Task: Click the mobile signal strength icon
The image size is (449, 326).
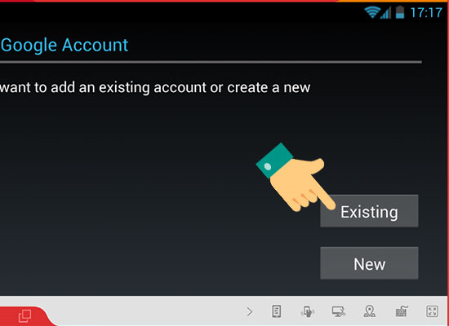Action: pos(385,13)
